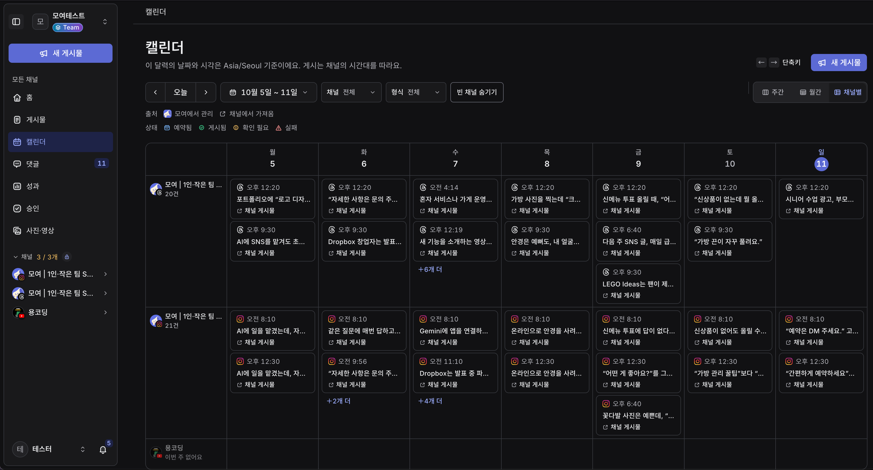Viewport: 873px width, 470px height.
Task: Open the 승인 page
Action: pyautogui.click(x=61, y=208)
